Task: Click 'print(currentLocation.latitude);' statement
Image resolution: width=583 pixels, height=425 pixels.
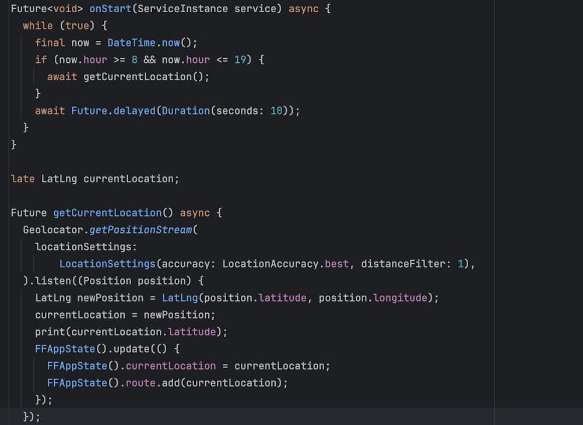Action: coord(131,332)
